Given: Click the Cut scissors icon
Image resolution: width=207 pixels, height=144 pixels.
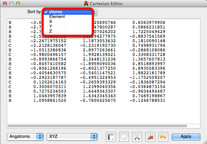Looking at the screenshot, I should (136, 137).
